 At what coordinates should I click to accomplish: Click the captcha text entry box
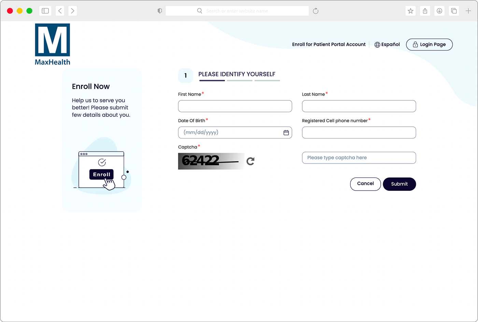point(359,158)
